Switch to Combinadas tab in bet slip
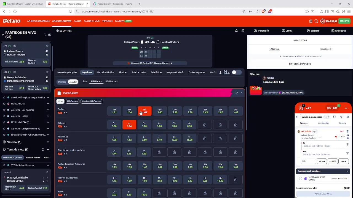The image size is (353, 198). tap(323, 123)
